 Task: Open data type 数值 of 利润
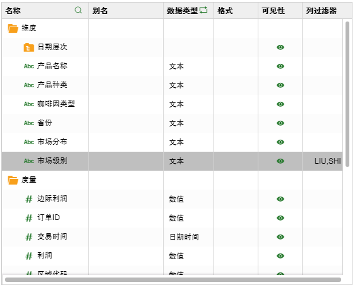click(176, 256)
